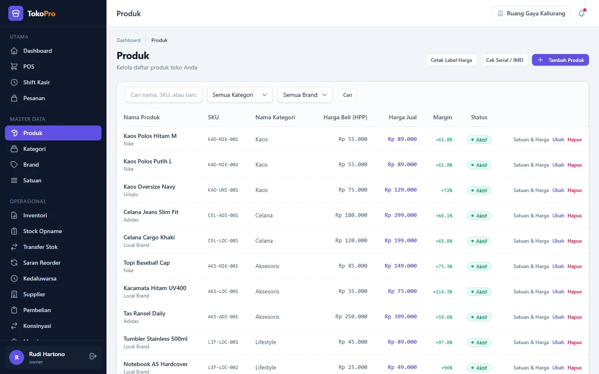Open Kategori in the sidebar
Screen dimensions: 599x374
[53, 149]
